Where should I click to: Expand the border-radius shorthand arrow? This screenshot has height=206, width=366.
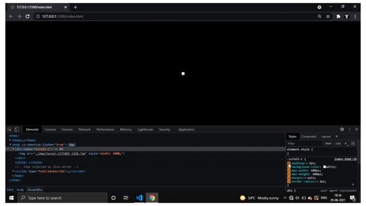coord(318,181)
